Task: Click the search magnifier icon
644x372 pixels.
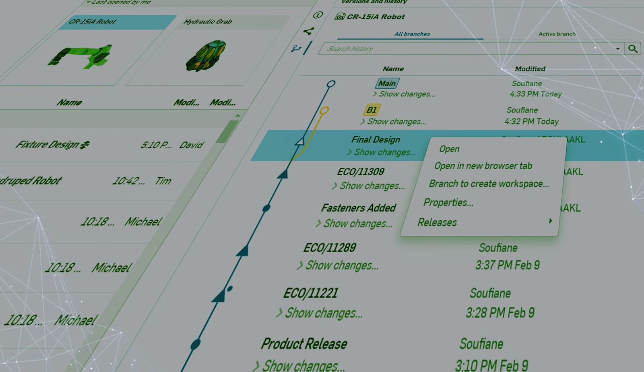Action: pyautogui.click(x=633, y=49)
